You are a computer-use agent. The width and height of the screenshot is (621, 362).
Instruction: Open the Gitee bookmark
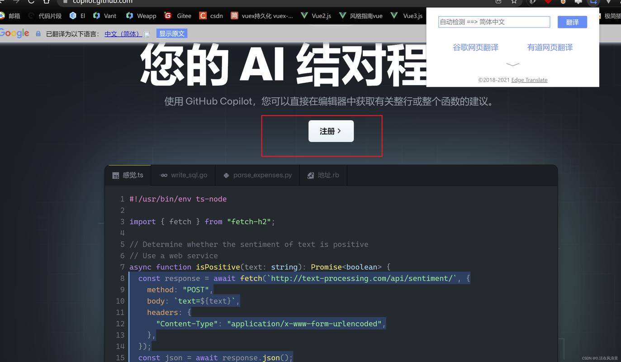tap(178, 16)
